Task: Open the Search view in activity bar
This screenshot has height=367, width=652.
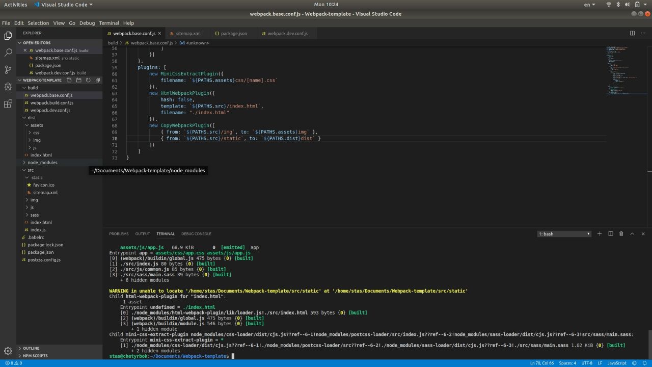Action: point(8,53)
